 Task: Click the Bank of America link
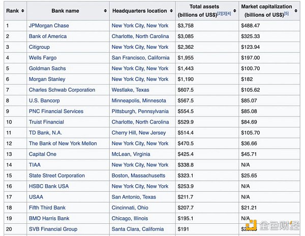click(48, 37)
